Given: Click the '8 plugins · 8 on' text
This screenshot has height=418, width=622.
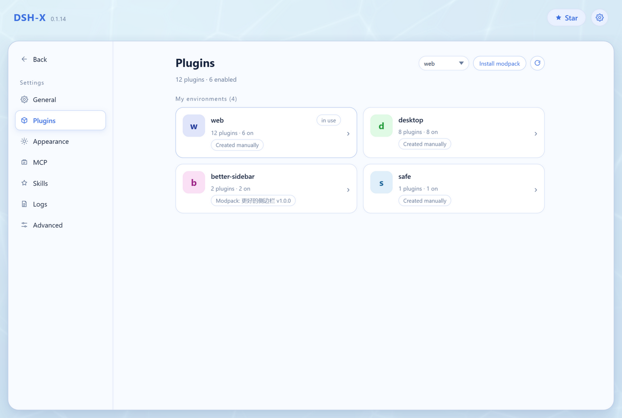Looking at the screenshot, I should [x=418, y=132].
